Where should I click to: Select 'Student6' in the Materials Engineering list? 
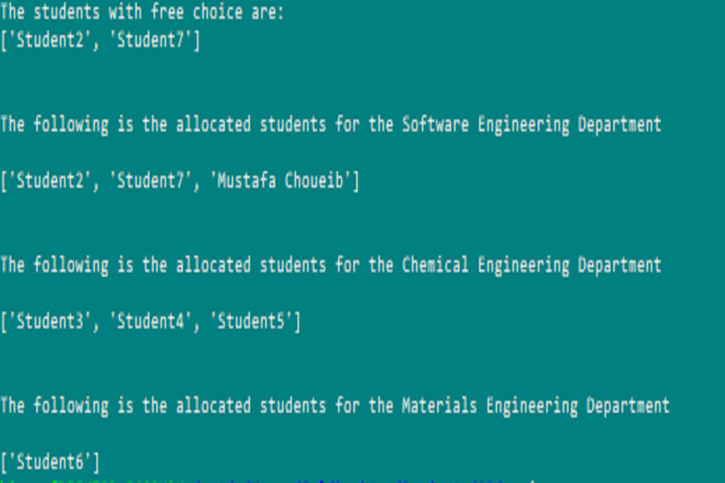(x=50, y=462)
